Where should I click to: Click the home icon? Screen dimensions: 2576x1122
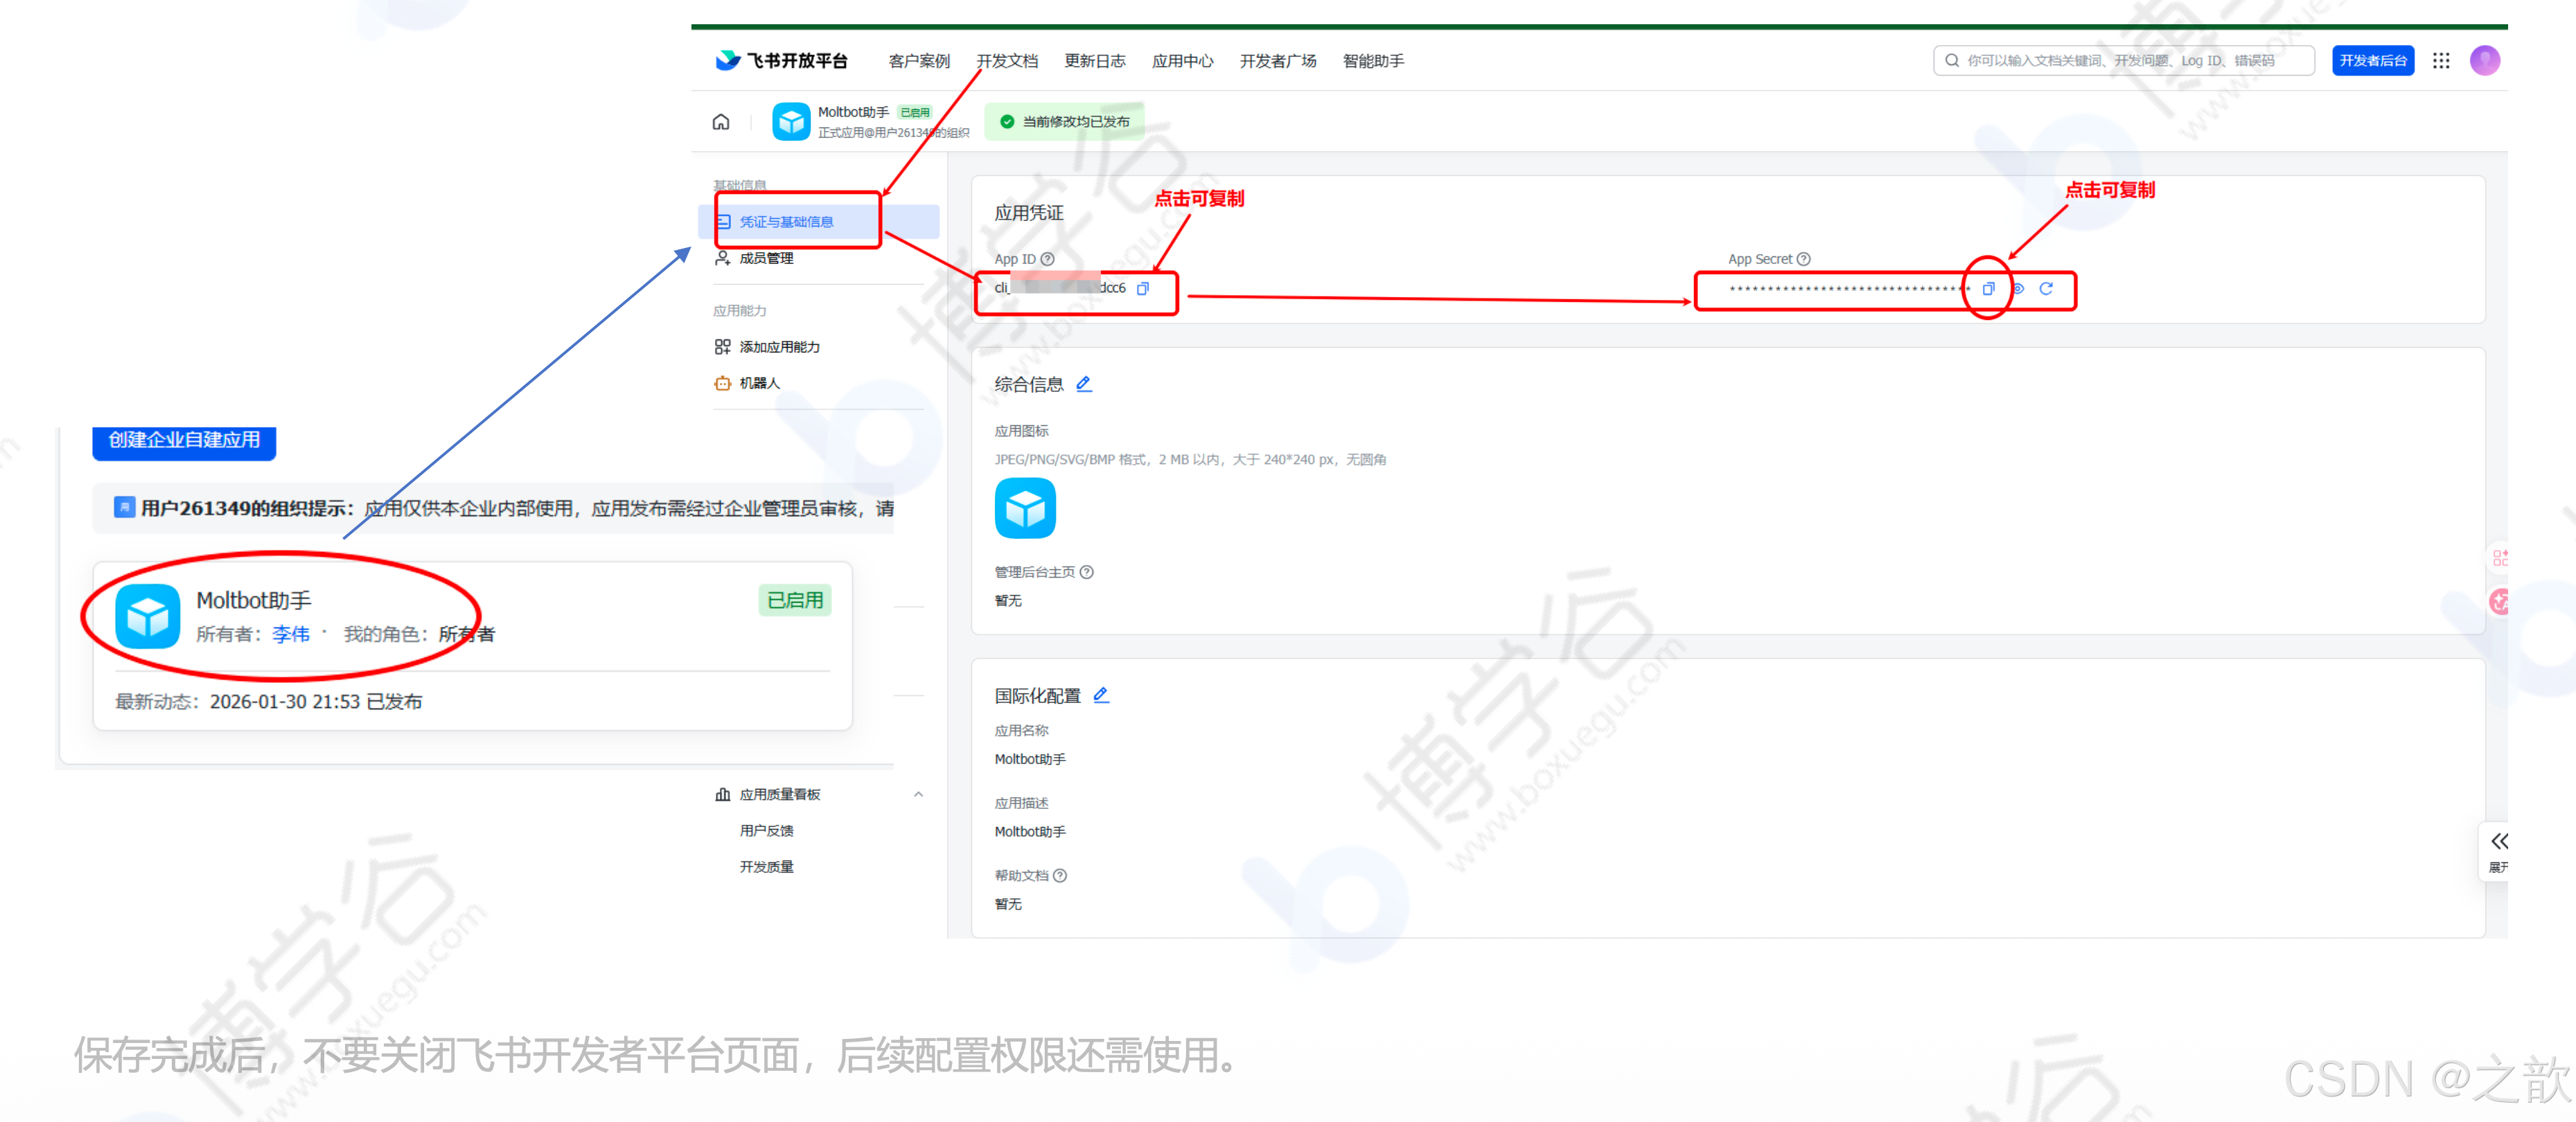721,122
